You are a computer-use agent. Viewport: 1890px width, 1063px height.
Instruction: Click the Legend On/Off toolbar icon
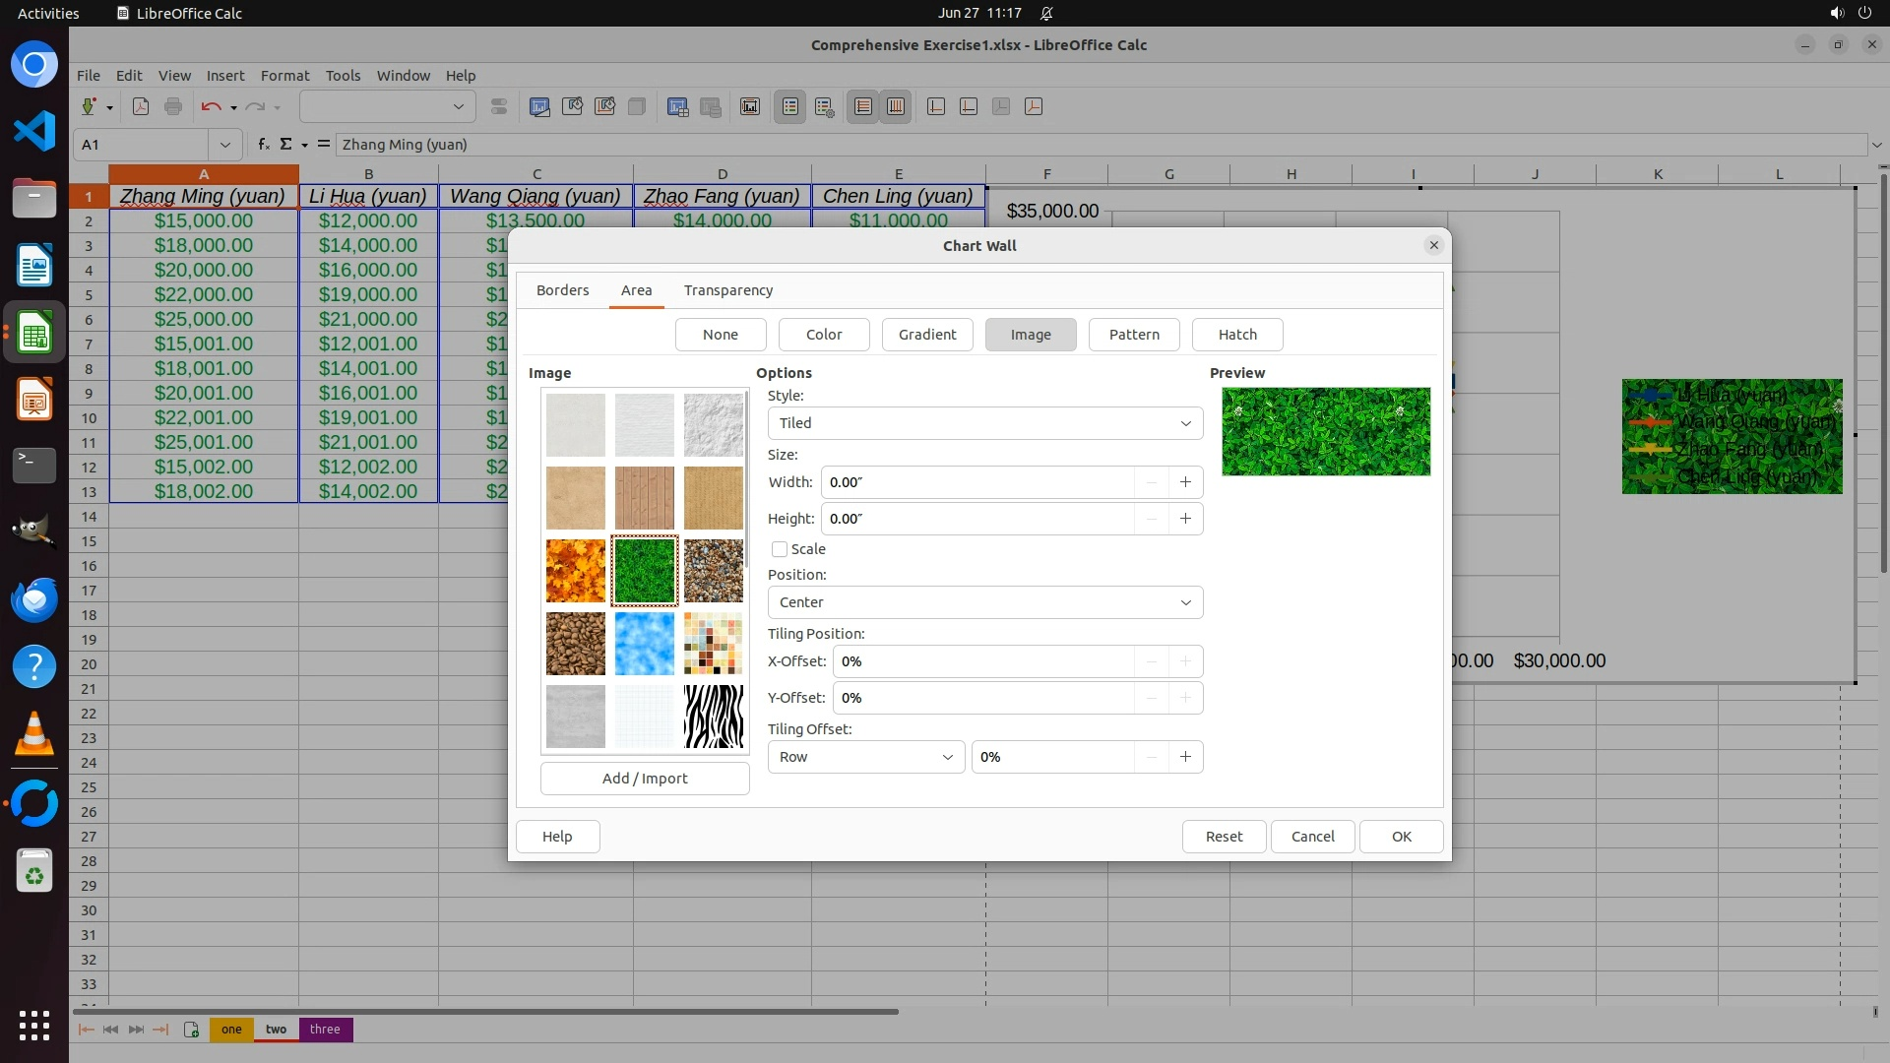[x=790, y=106]
